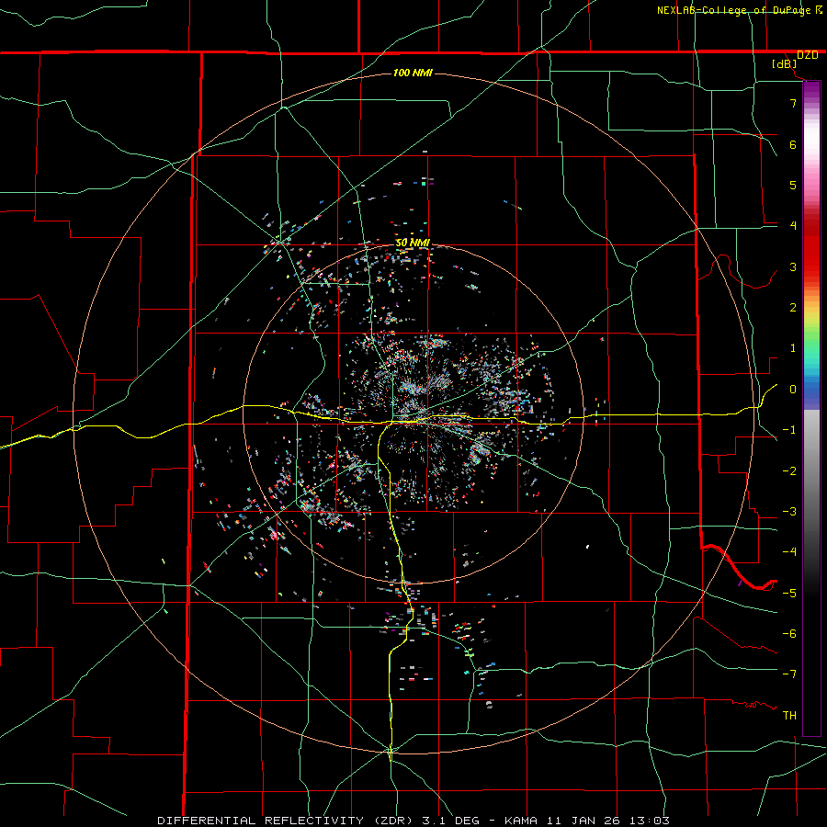The image size is (827, 827).
Task: Click the -6 value on the color scale
Action: [x=789, y=634]
